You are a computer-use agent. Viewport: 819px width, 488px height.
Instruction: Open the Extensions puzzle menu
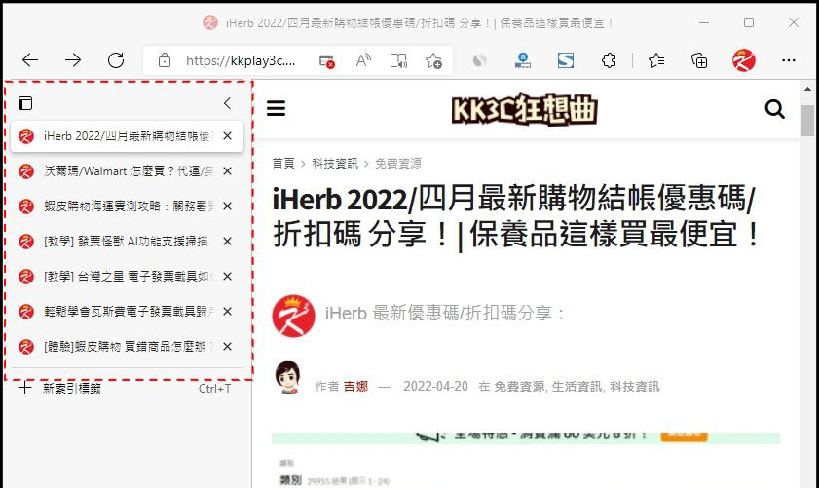pos(609,60)
